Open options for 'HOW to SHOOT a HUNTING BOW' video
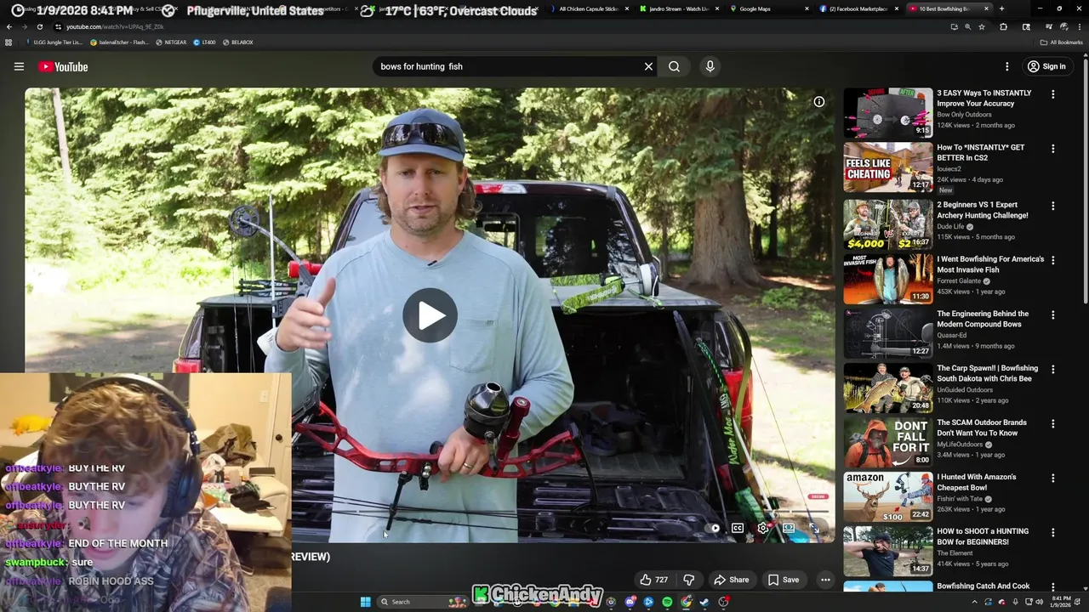This screenshot has height=612, width=1089. tap(1052, 532)
